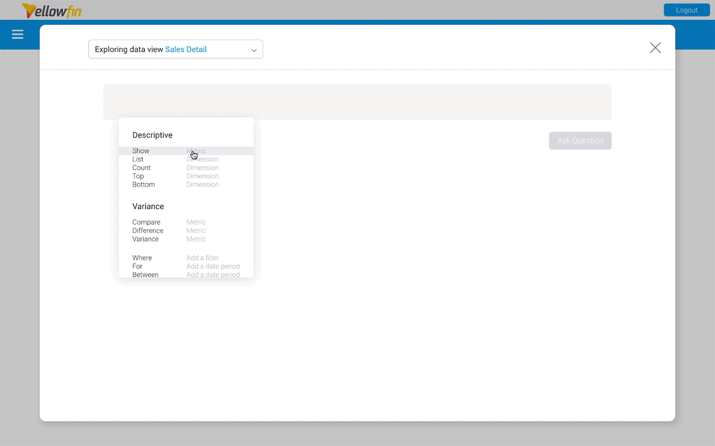This screenshot has width=715, height=446.
Task: Select Show from the Descriptive list
Action: pyautogui.click(x=141, y=151)
